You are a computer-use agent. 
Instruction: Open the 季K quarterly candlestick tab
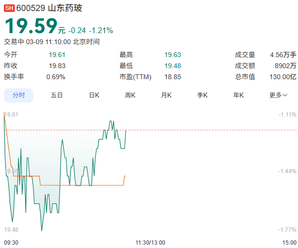click(x=202, y=95)
